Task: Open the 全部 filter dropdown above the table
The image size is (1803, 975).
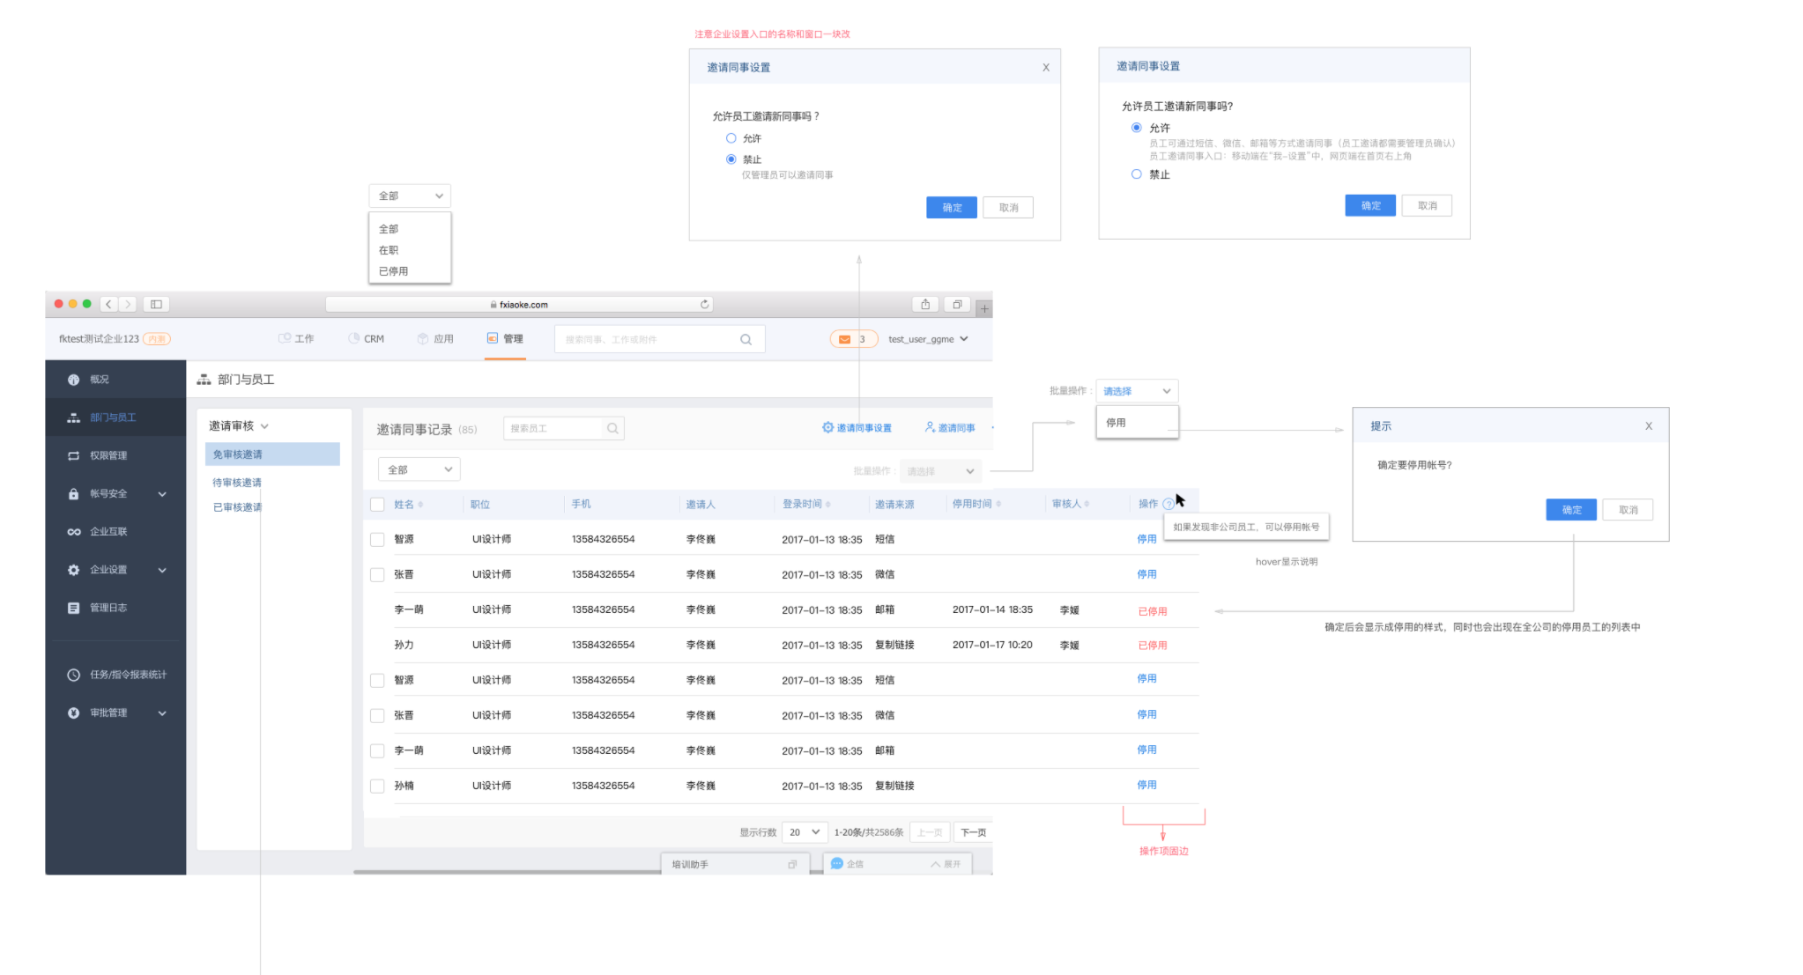Action: point(419,469)
